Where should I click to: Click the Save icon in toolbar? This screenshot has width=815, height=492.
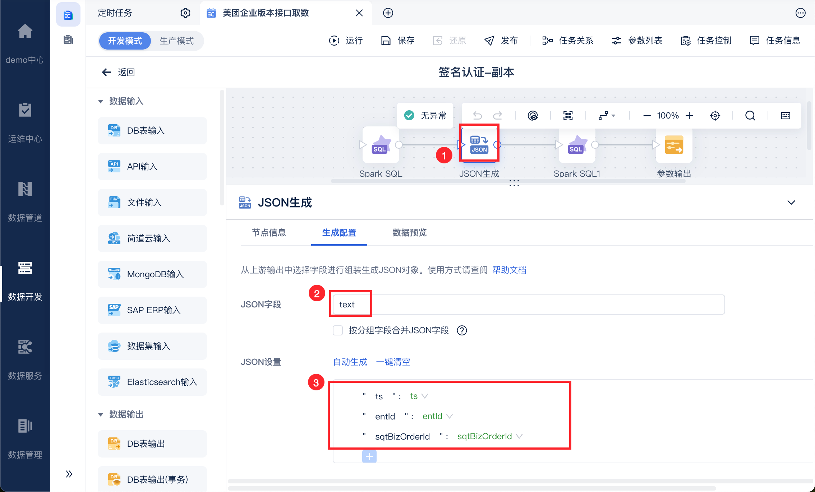point(386,41)
